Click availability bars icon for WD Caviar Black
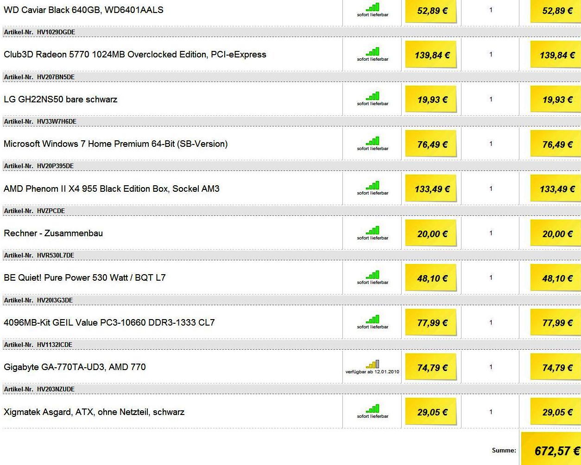This screenshot has height=465, width=581. (x=373, y=7)
